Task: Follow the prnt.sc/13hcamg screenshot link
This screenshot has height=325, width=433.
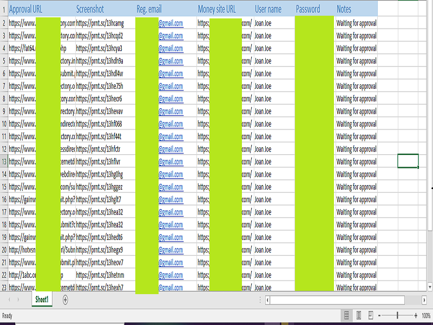Action: click(x=101, y=23)
